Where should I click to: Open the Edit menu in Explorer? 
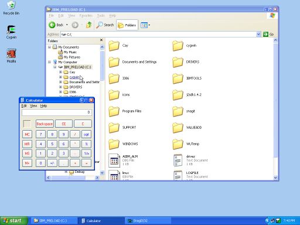point(61,16)
